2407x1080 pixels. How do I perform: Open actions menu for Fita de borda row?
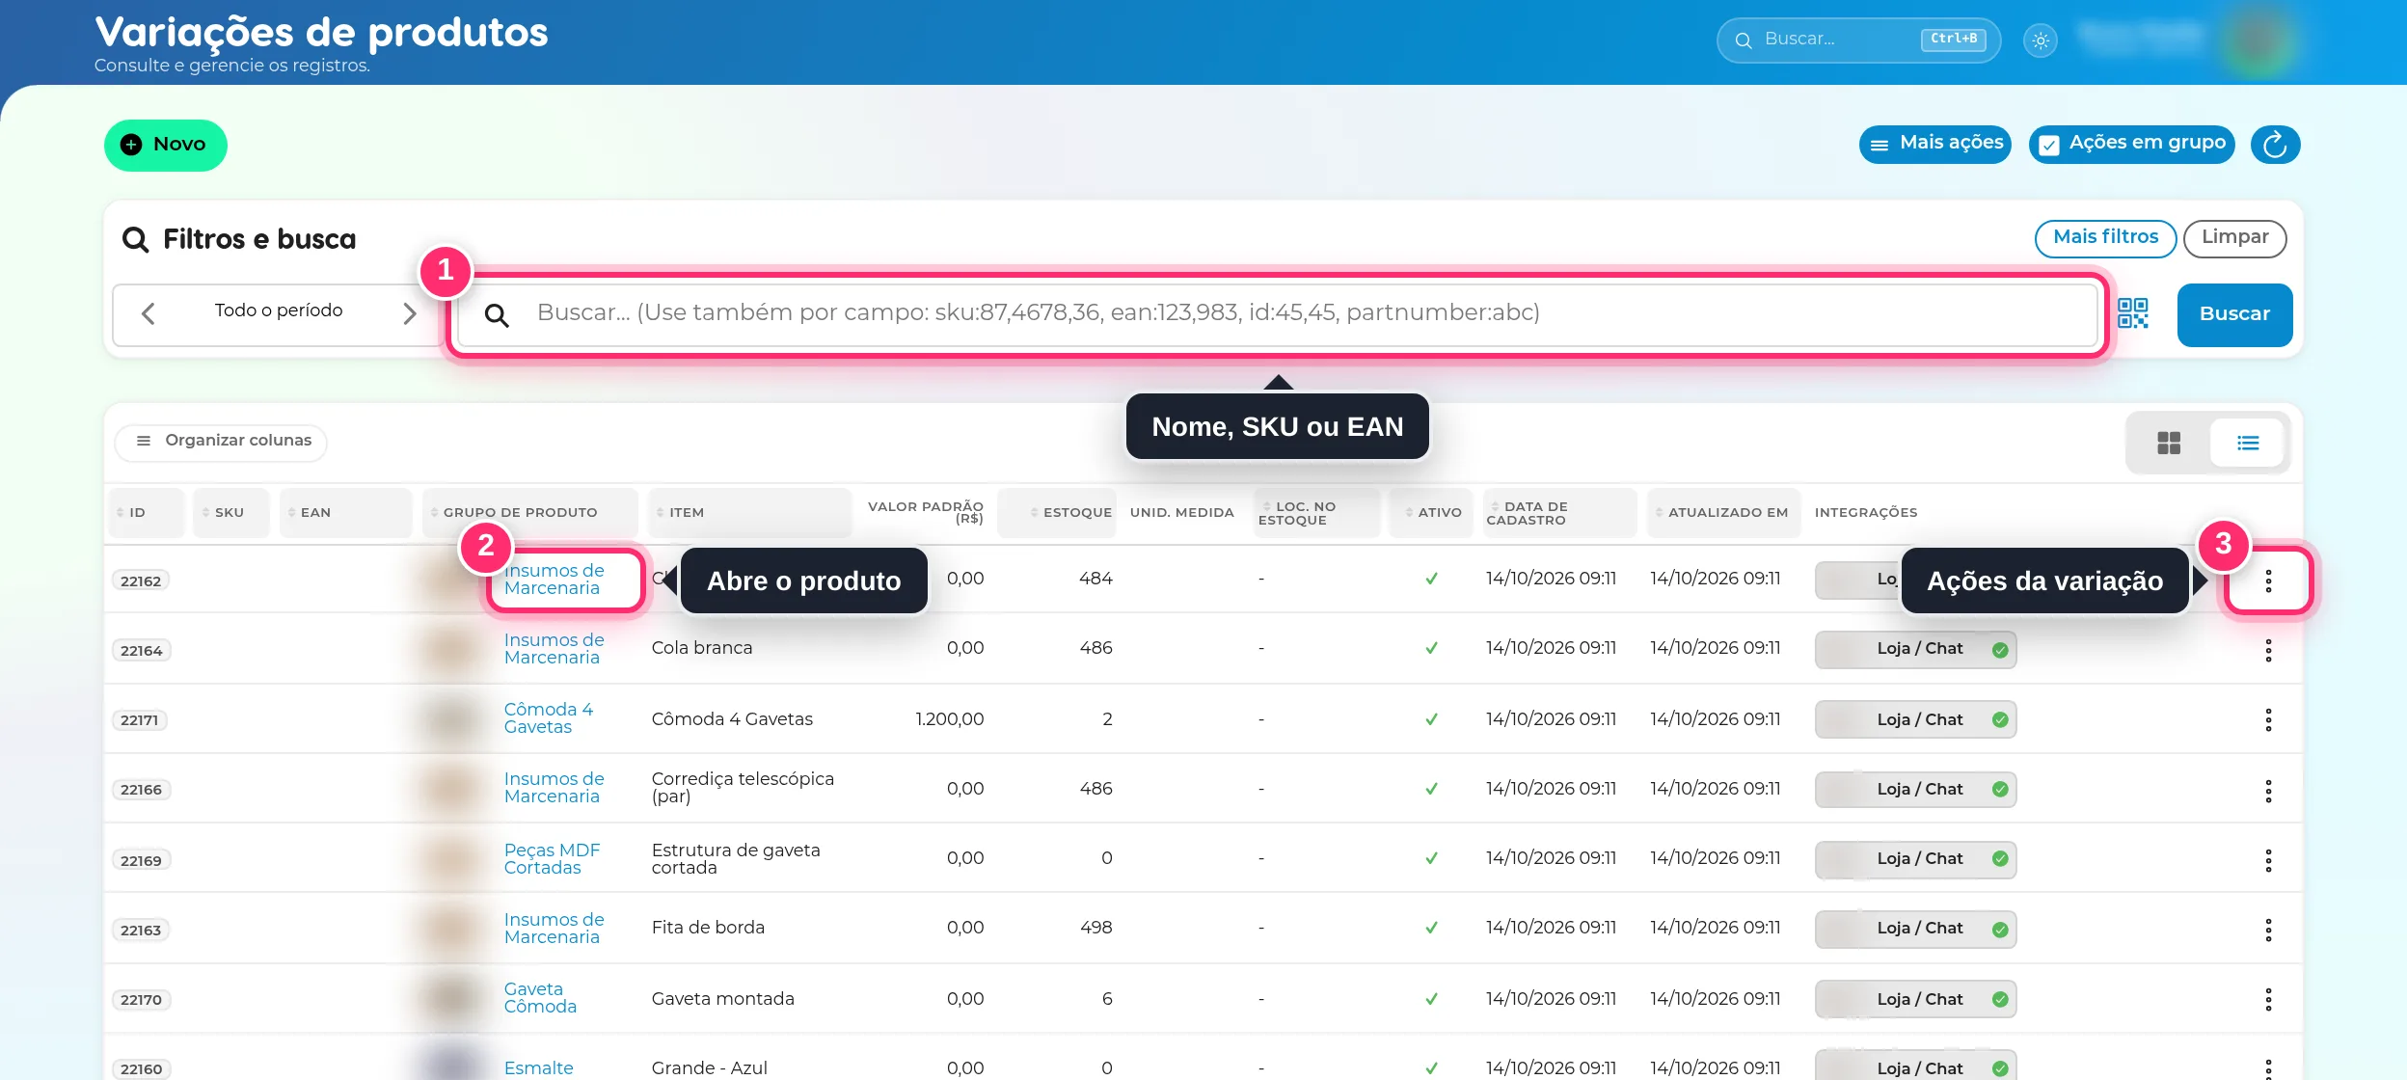(2268, 930)
